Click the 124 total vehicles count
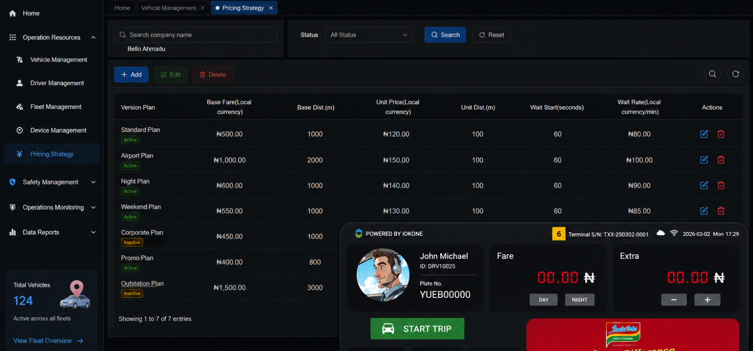This screenshot has width=753, height=351. tap(23, 301)
